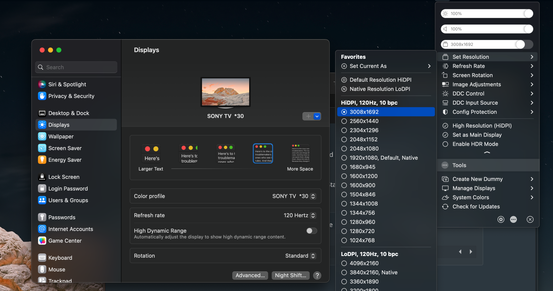This screenshot has height=291, width=553.
Task: Open the Set Resolution menu item
Action: coord(487,57)
